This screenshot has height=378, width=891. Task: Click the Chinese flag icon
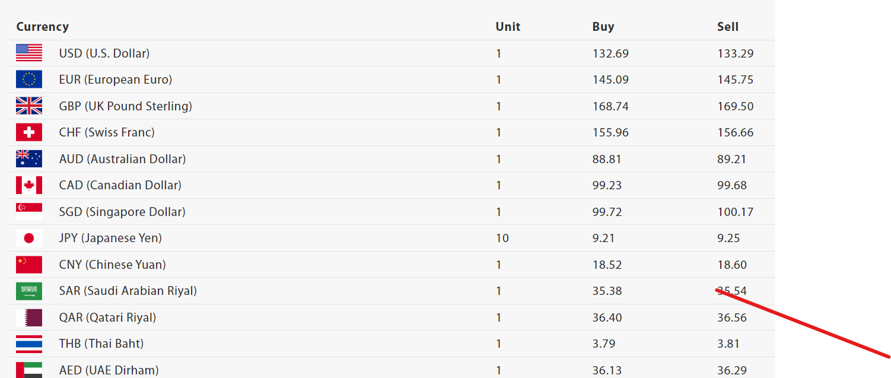[x=29, y=264]
